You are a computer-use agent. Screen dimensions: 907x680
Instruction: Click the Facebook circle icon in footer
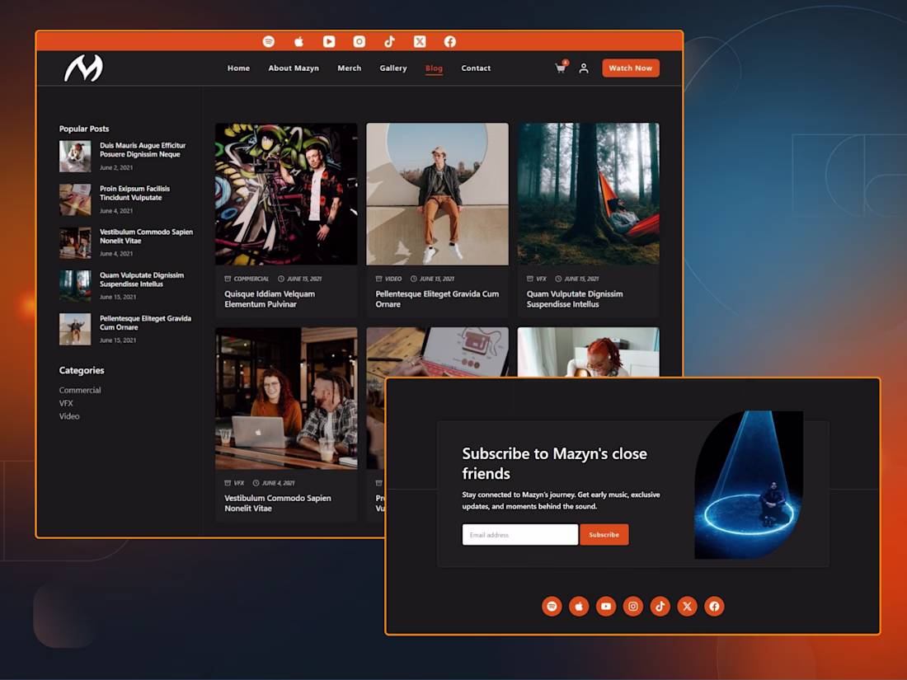click(x=714, y=606)
